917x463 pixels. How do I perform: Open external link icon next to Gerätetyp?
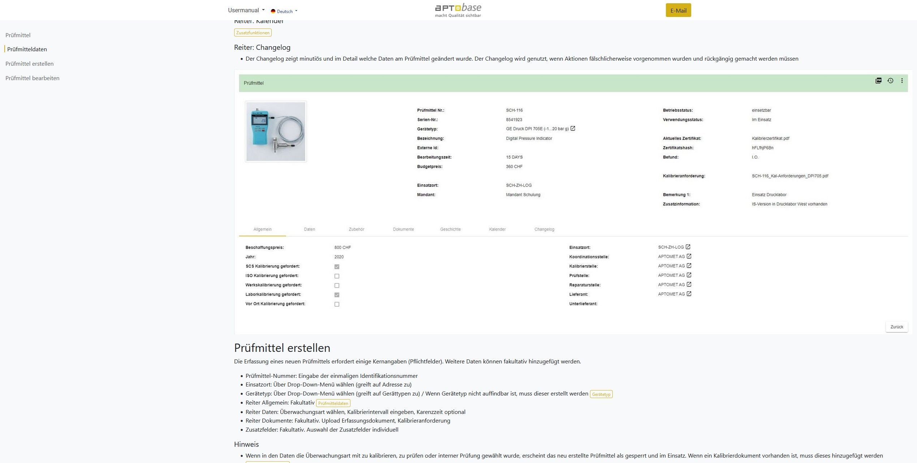click(x=573, y=128)
